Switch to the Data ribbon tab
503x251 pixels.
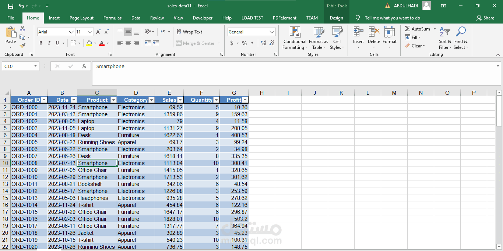136,18
